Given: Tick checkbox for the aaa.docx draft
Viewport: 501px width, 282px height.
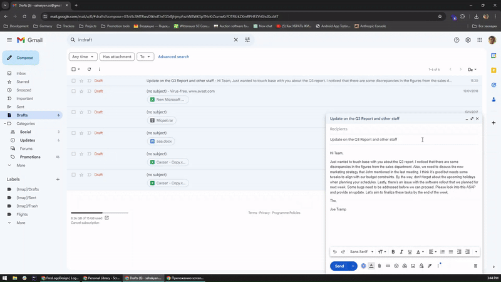Looking at the screenshot, I should (73, 133).
